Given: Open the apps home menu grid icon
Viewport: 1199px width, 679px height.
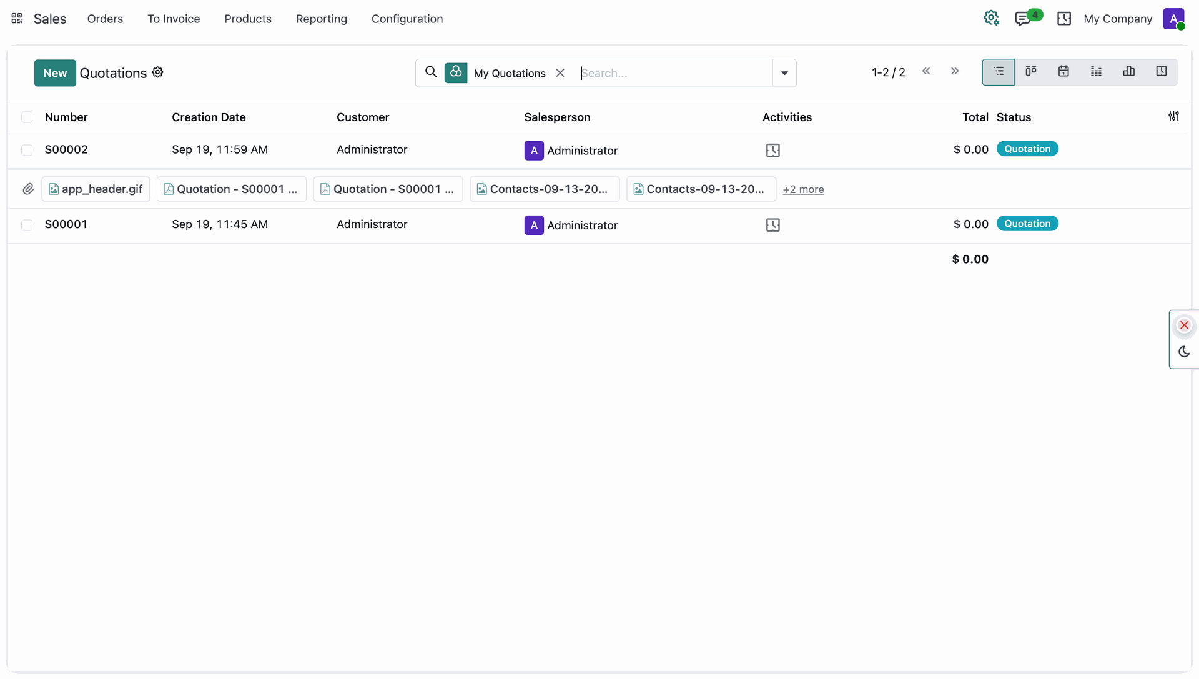Looking at the screenshot, I should tap(17, 19).
